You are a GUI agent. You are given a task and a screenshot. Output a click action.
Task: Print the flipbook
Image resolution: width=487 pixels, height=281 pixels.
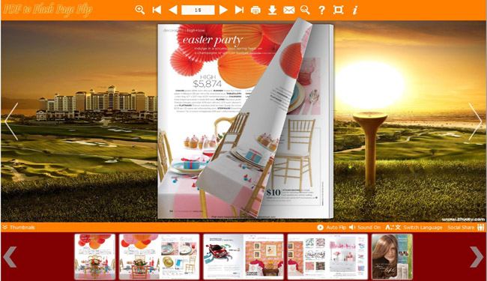[255, 10]
